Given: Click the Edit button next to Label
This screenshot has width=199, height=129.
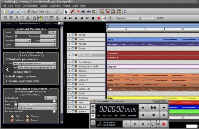Looking at the screenshot, I should click(x=52, y=32).
